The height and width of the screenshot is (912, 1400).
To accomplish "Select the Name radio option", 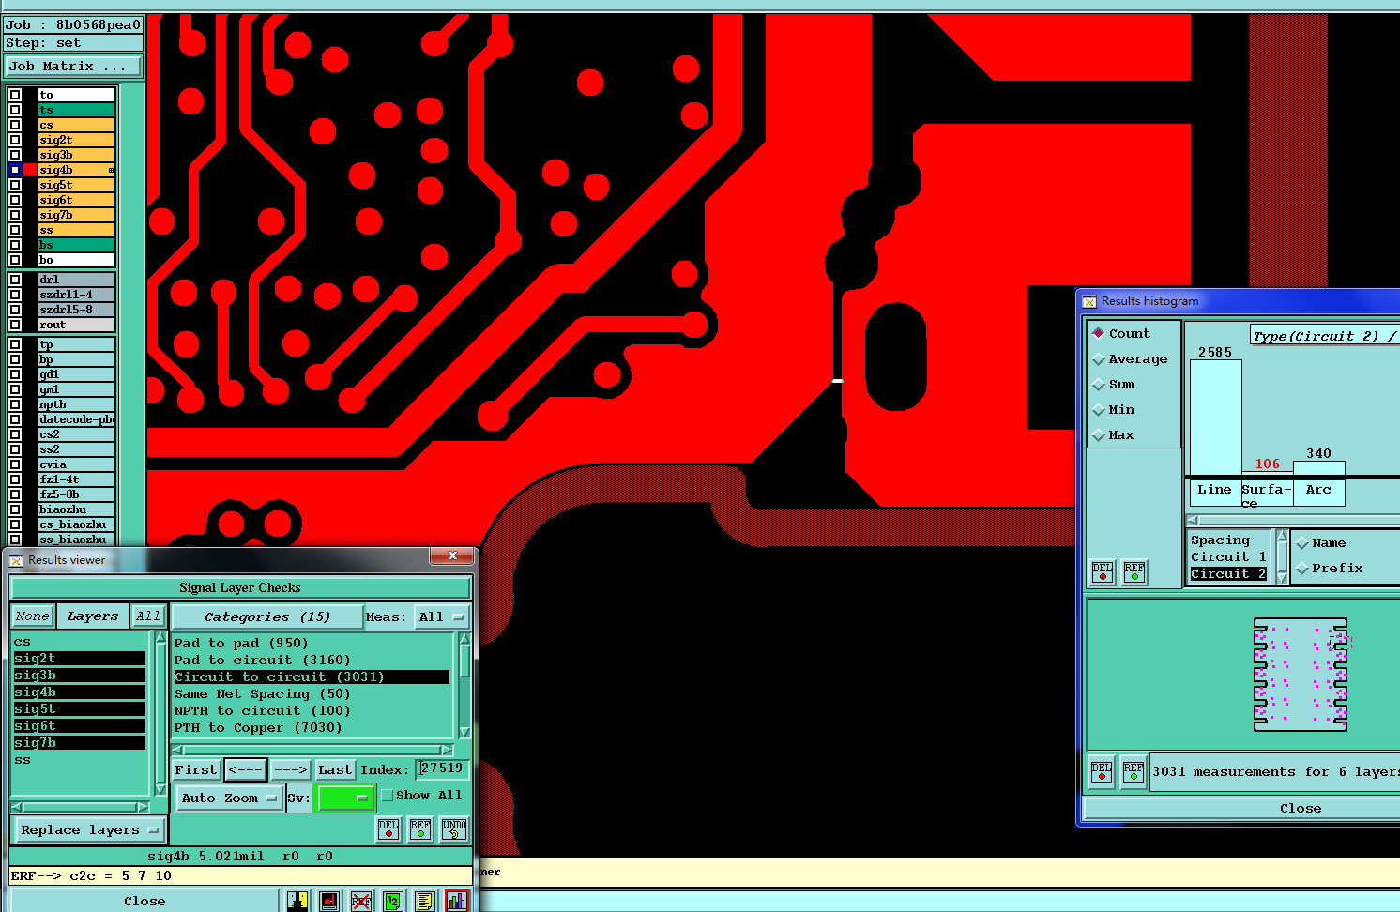I will pos(1301,543).
